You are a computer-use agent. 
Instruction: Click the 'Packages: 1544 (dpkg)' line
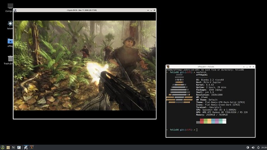pyautogui.click(x=209, y=90)
